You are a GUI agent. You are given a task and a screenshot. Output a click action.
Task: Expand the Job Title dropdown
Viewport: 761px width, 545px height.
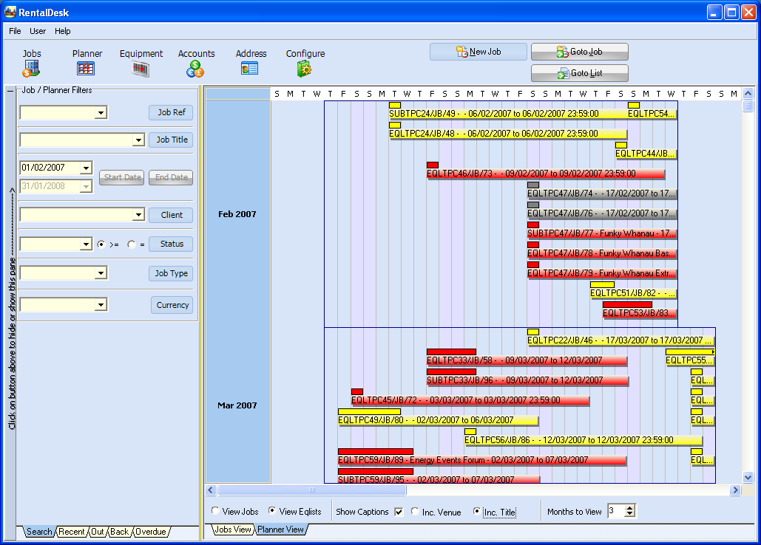(x=138, y=140)
